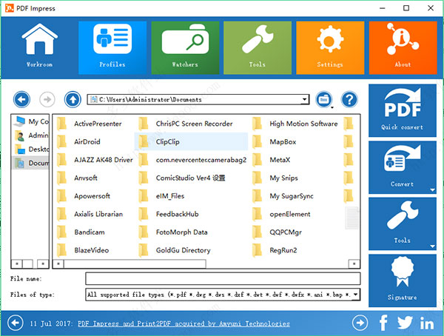This screenshot has width=444, height=336.
Task: Open the Workroom home tab
Action: (x=39, y=47)
